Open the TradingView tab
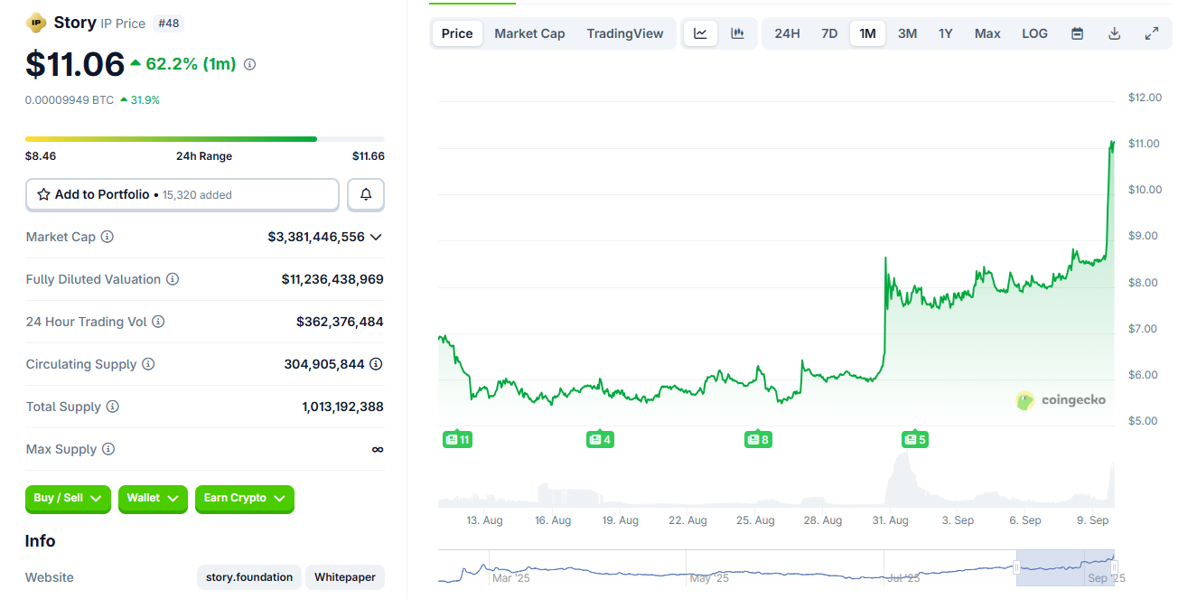The image size is (1178, 599). point(625,33)
